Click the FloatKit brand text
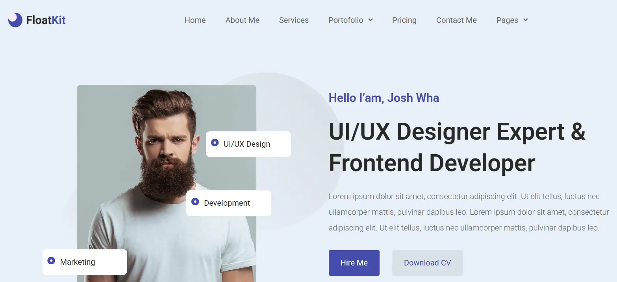 (46, 20)
